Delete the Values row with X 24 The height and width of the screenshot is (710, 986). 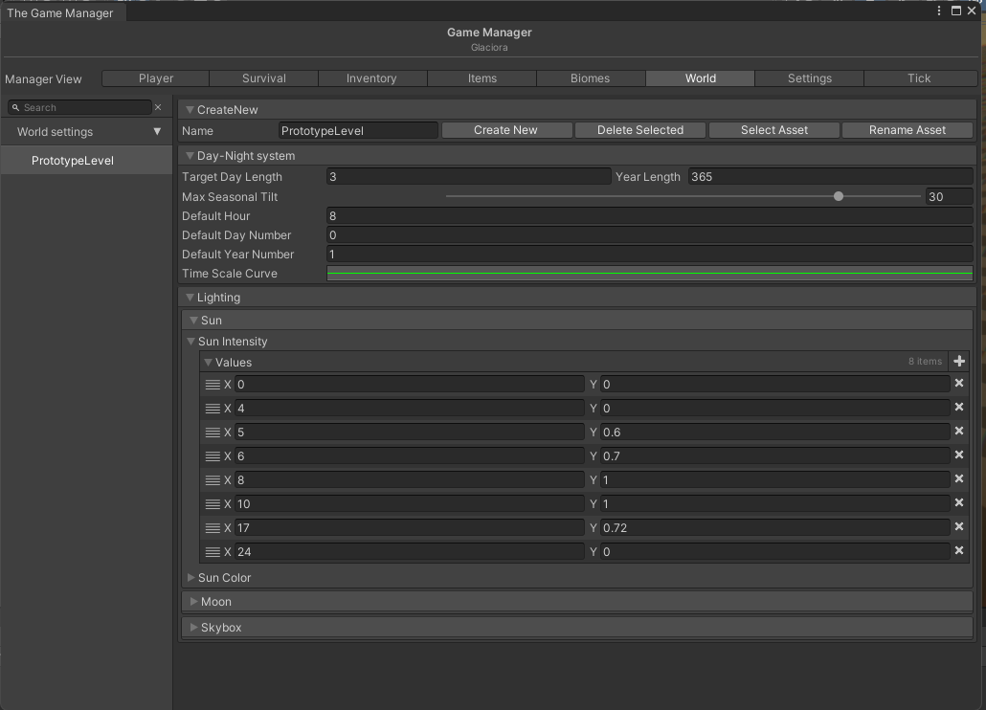[x=958, y=551]
